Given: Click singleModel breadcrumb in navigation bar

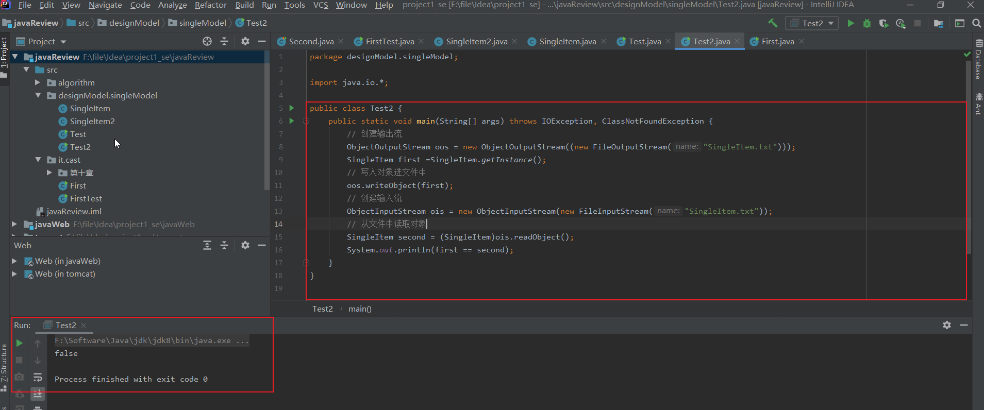Looking at the screenshot, I should (197, 23).
